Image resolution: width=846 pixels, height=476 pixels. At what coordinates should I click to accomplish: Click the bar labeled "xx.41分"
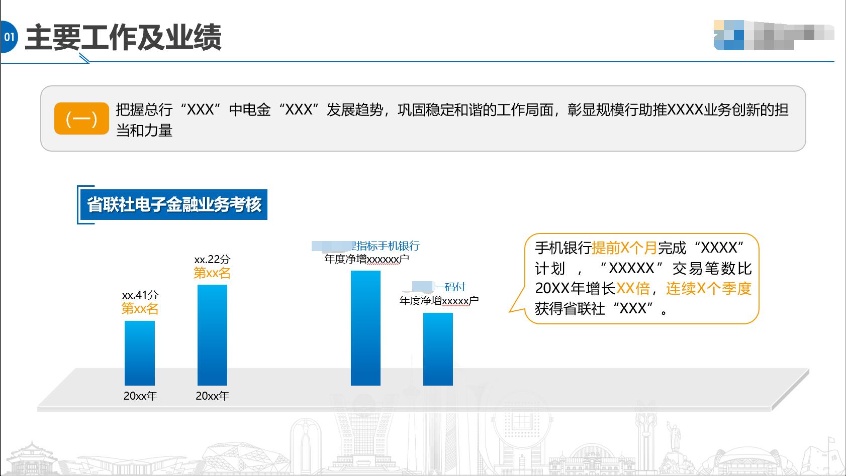point(140,352)
